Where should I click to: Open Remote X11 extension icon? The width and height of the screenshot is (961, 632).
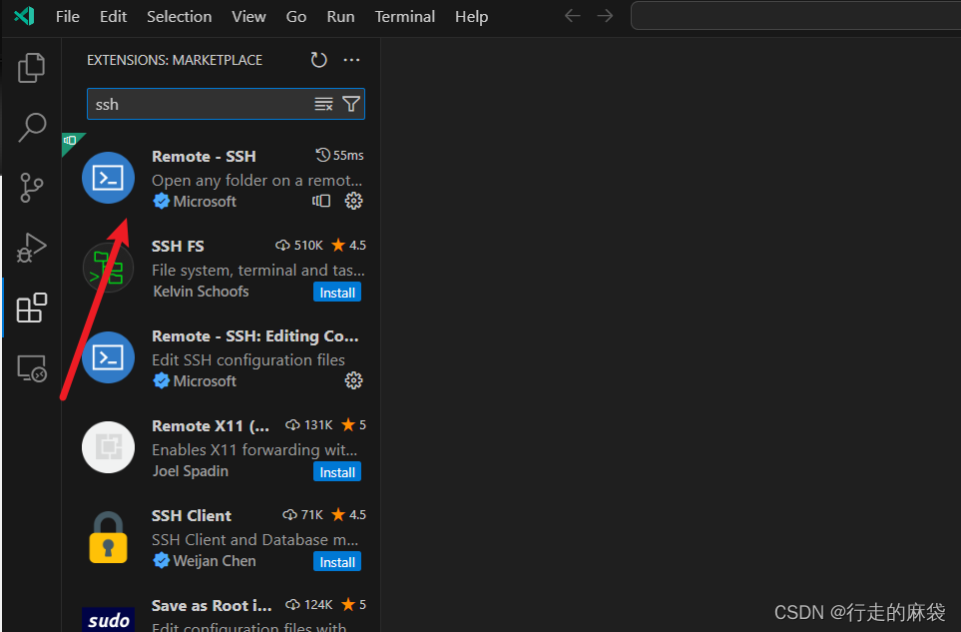(x=109, y=447)
